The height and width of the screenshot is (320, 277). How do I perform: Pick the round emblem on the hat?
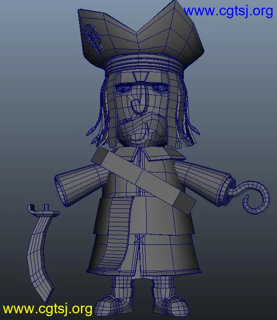(91, 36)
